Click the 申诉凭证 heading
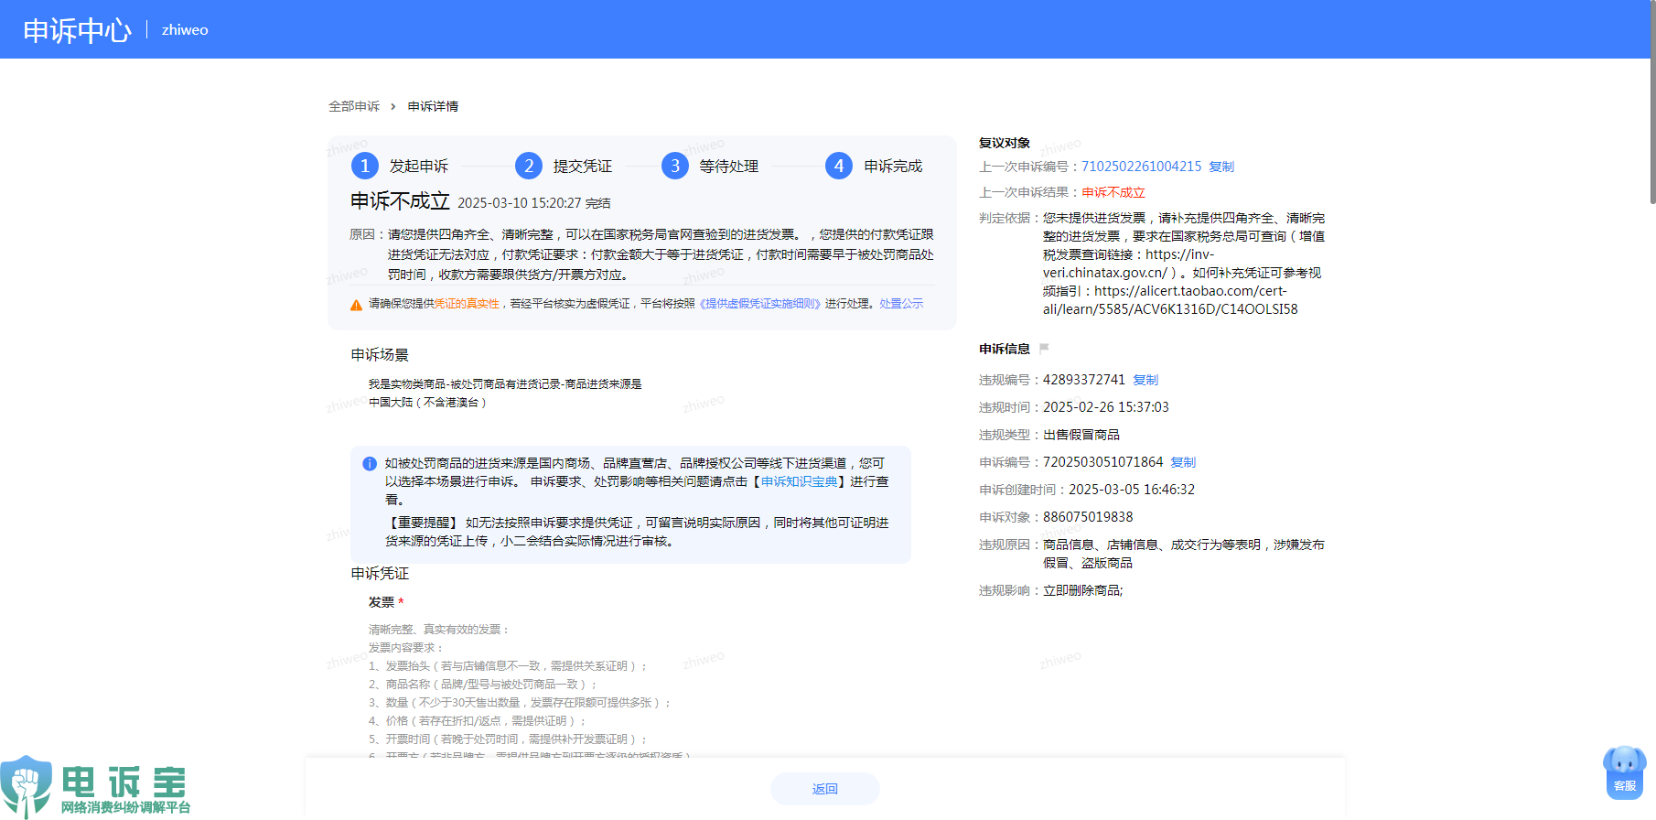The image size is (1656, 820). (380, 574)
